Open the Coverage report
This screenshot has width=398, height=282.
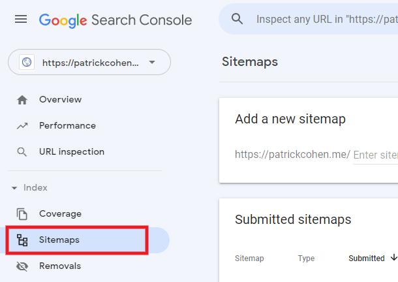[61, 213]
